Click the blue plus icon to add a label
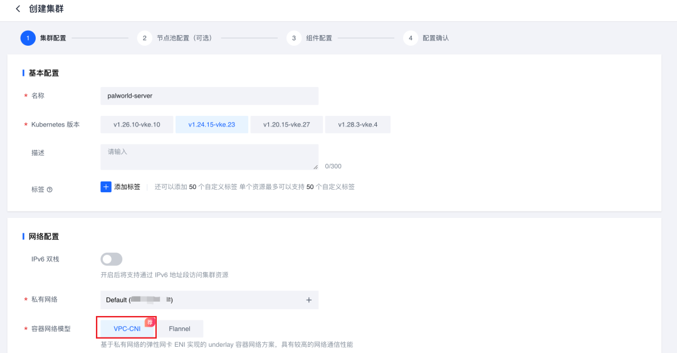Image resolution: width=677 pixels, height=353 pixels. 106,187
